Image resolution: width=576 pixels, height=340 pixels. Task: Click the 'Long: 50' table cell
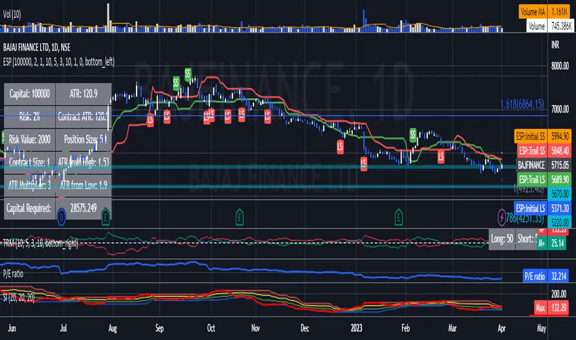[x=502, y=239]
